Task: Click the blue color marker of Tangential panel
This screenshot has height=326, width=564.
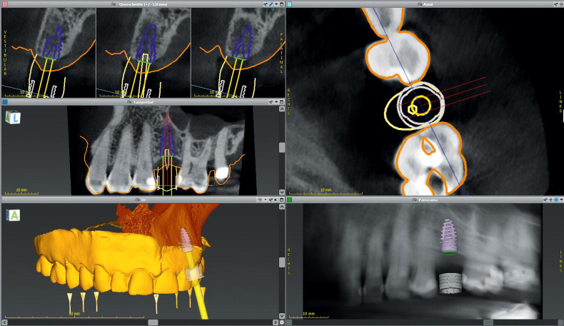Action: (5, 102)
